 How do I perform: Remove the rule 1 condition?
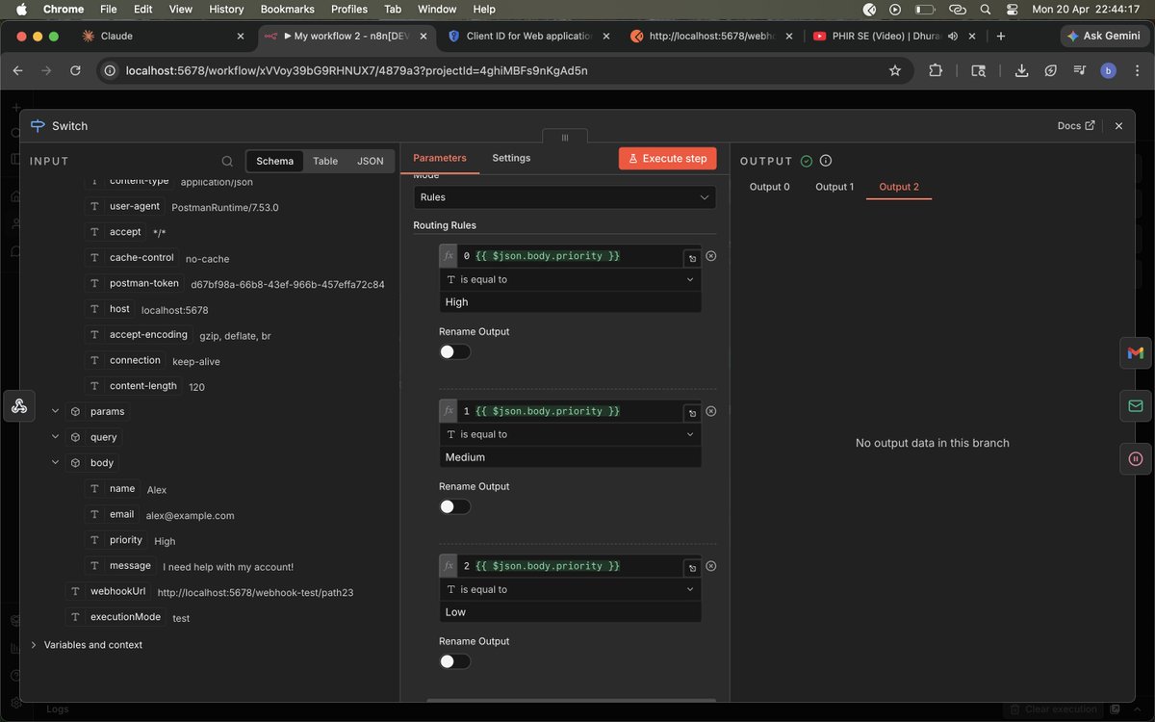coord(711,411)
